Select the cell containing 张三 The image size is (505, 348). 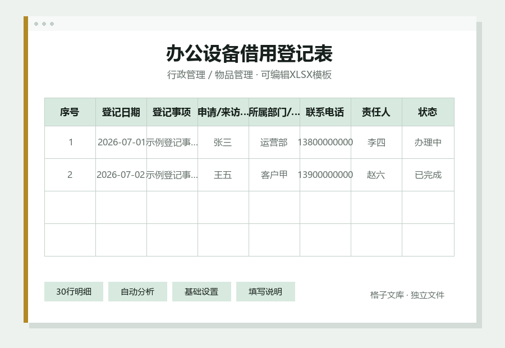pos(223,142)
